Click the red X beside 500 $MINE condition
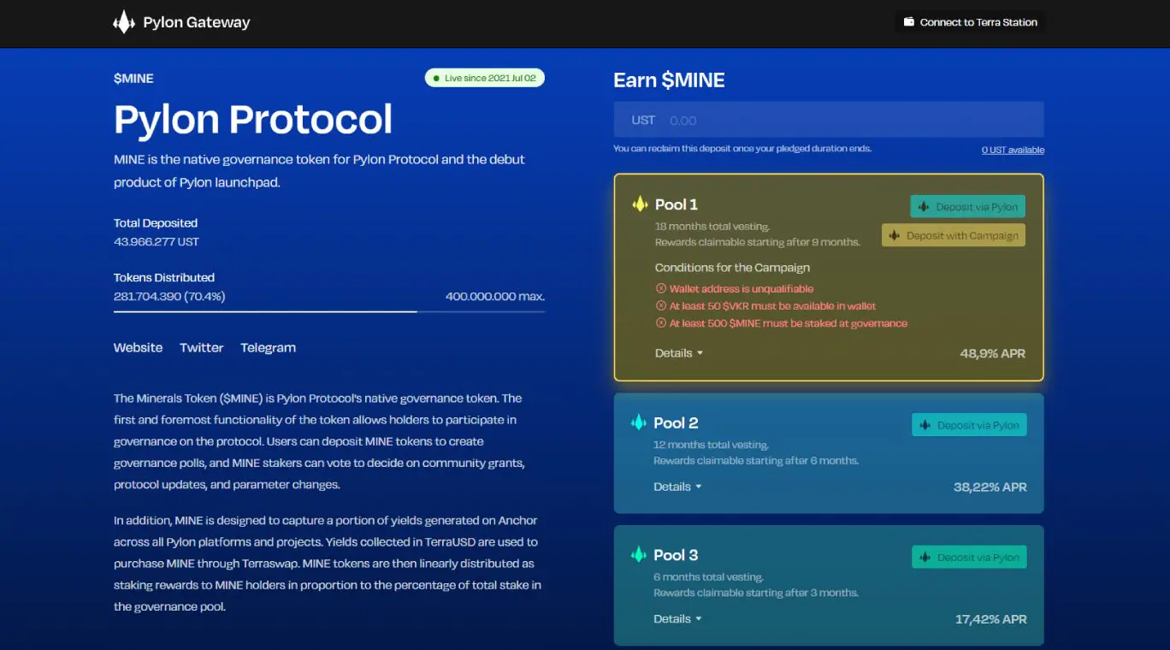The image size is (1170, 650). click(660, 323)
